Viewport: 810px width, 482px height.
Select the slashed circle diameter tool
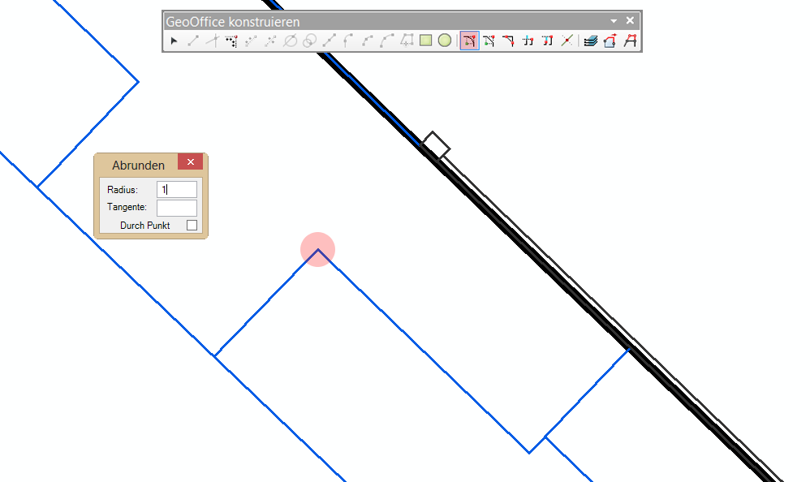click(290, 41)
